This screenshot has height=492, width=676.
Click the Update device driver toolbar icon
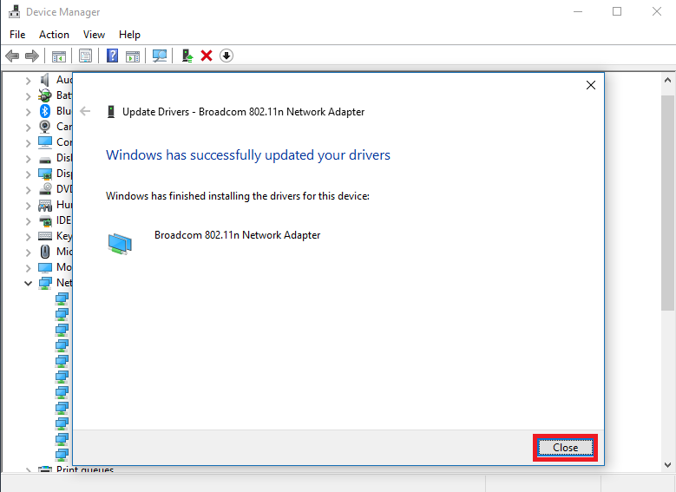pyautogui.click(x=187, y=56)
